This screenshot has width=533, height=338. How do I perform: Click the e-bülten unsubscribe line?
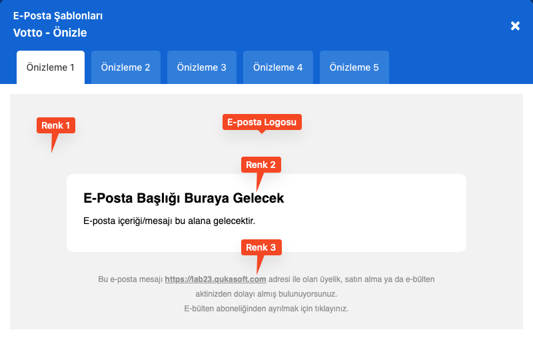click(x=266, y=309)
